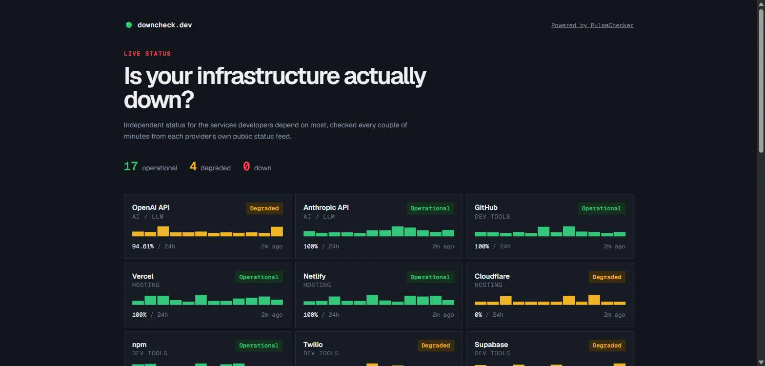Click the 0 down count
765x366 pixels.
(257, 167)
